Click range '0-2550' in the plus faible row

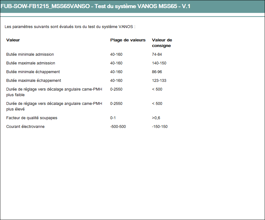116,89
